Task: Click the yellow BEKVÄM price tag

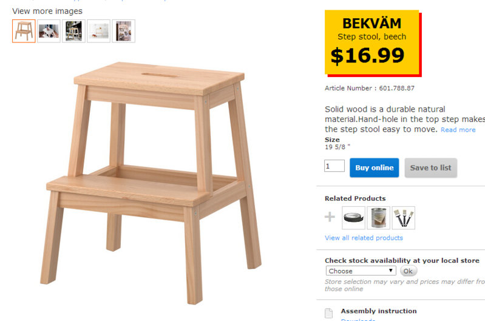Action: [372, 42]
